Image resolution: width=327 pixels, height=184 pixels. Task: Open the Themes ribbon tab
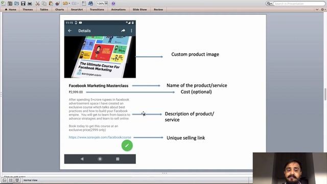(28, 10)
